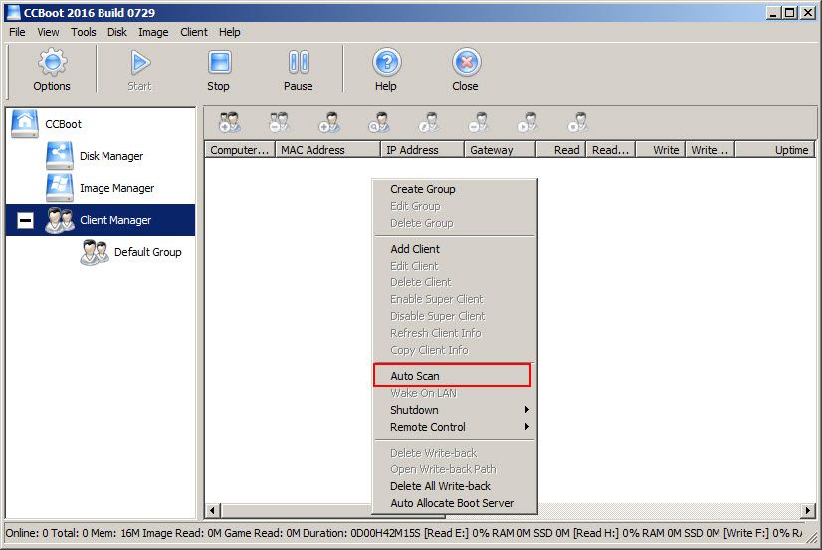The height and width of the screenshot is (550, 822).
Task: Click horizontal scrollbar right arrow
Action: tap(808, 510)
